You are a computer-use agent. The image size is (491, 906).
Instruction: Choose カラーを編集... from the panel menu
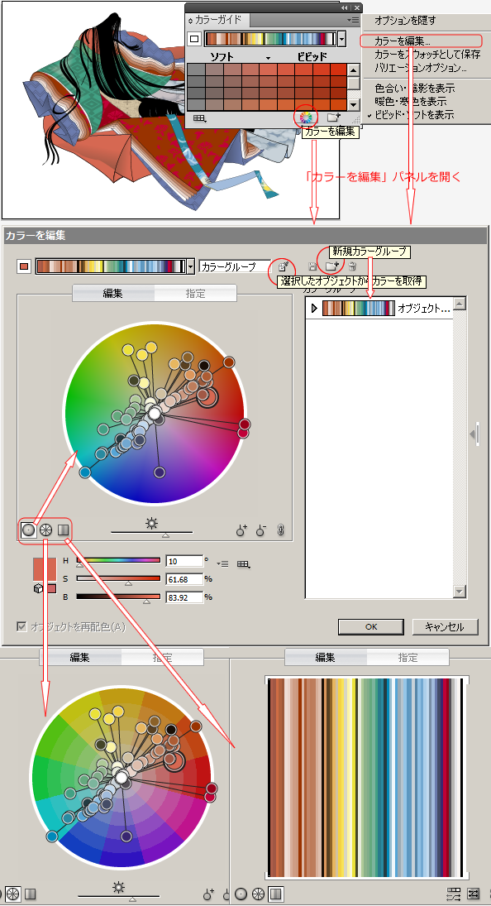pos(403,41)
